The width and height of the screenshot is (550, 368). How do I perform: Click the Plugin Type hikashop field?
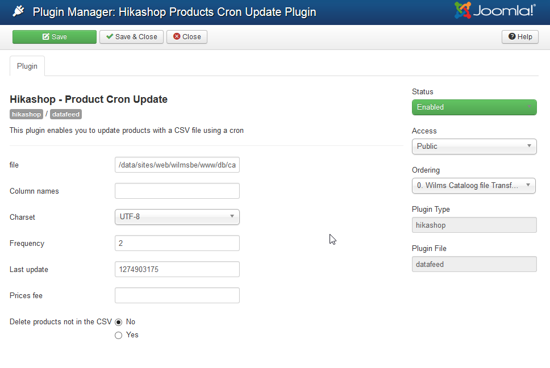[x=474, y=225]
